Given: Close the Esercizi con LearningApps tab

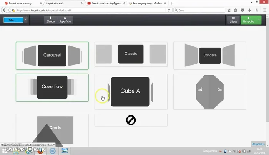Looking at the screenshot, I should click(x=124, y=3).
